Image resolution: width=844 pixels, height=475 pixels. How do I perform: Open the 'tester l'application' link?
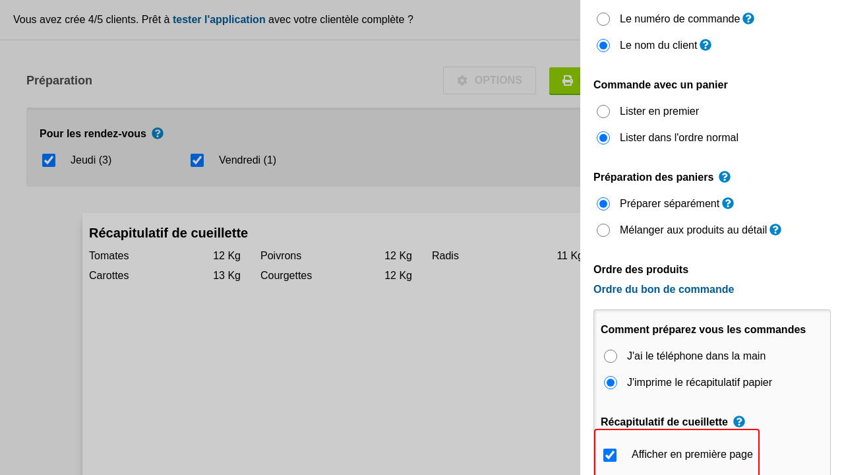(x=219, y=20)
